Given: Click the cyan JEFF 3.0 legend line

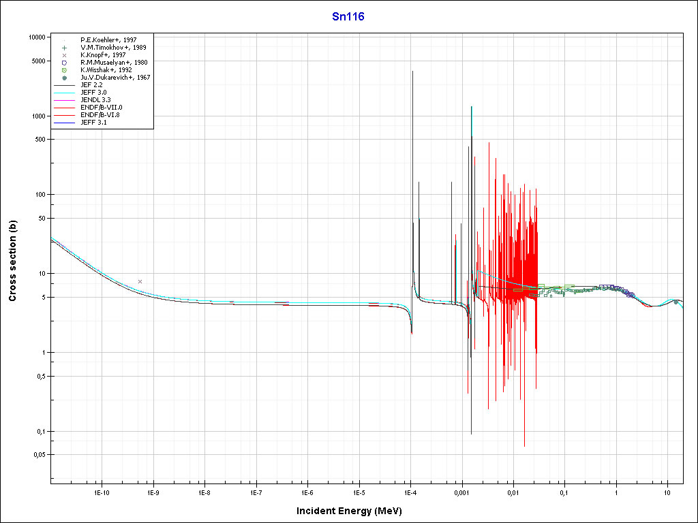Looking at the screenshot, I should coord(65,93).
